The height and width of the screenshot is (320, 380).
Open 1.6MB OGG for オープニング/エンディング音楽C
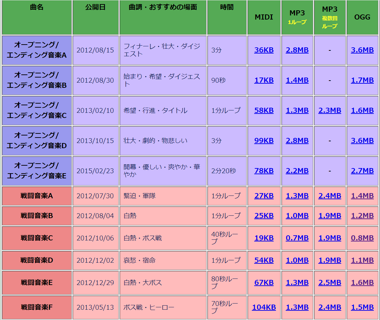pyautogui.click(x=362, y=110)
